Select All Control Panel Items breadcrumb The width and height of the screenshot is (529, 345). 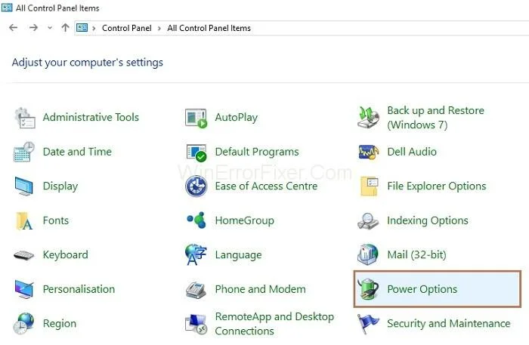point(209,28)
